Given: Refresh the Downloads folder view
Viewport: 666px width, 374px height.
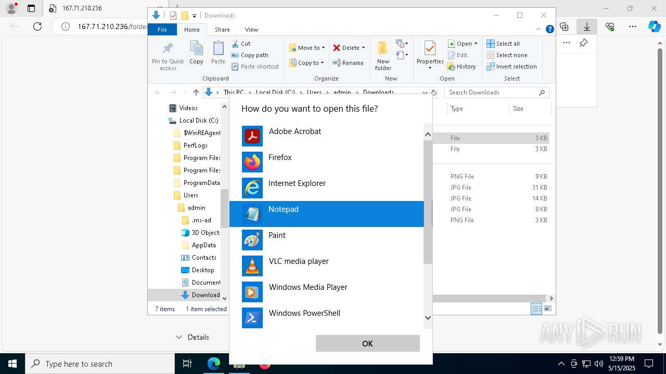Looking at the screenshot, I should [x=433, y=92].
